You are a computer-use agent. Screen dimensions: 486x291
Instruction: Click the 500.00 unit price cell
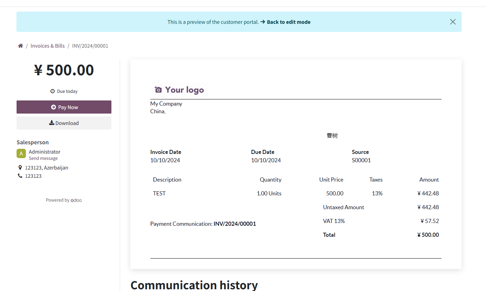coord(335,193)
